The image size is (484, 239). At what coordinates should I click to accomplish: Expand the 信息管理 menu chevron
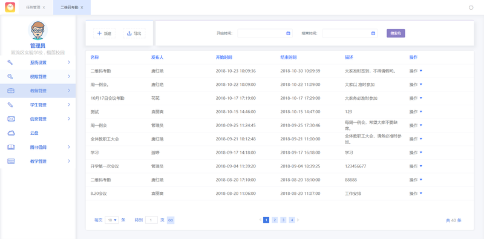click(x=69, y=119)
